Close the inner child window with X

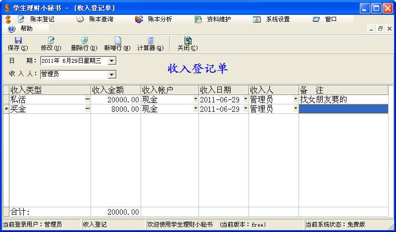(x=390, y=29)
